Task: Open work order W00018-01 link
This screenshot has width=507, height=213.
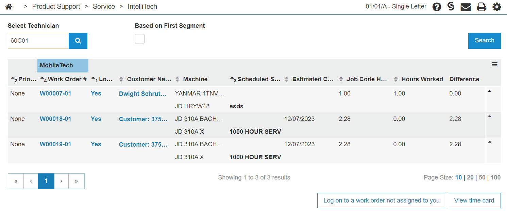Action: (55, 119)
